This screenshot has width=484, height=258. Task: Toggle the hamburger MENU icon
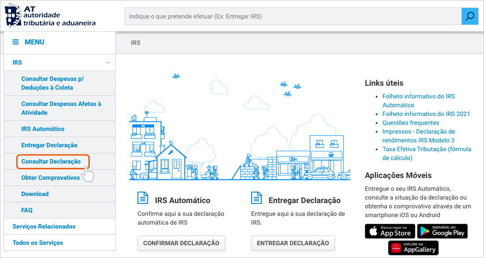click(16, 42)
